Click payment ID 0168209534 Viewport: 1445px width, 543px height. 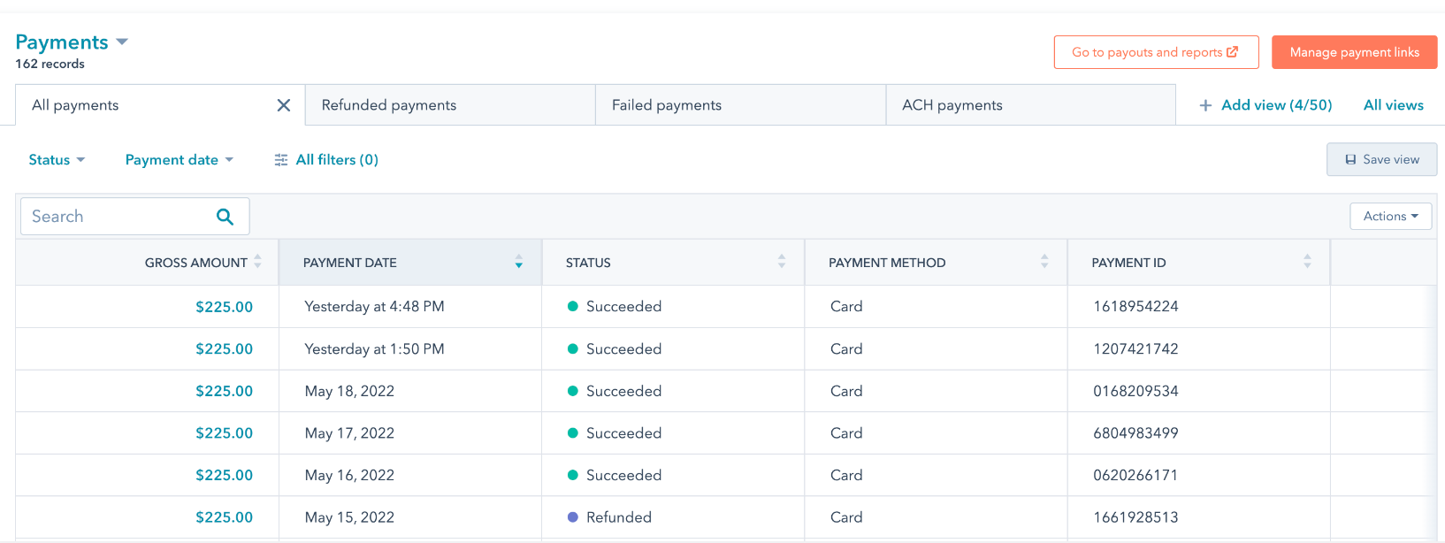tap(1135, 391)
